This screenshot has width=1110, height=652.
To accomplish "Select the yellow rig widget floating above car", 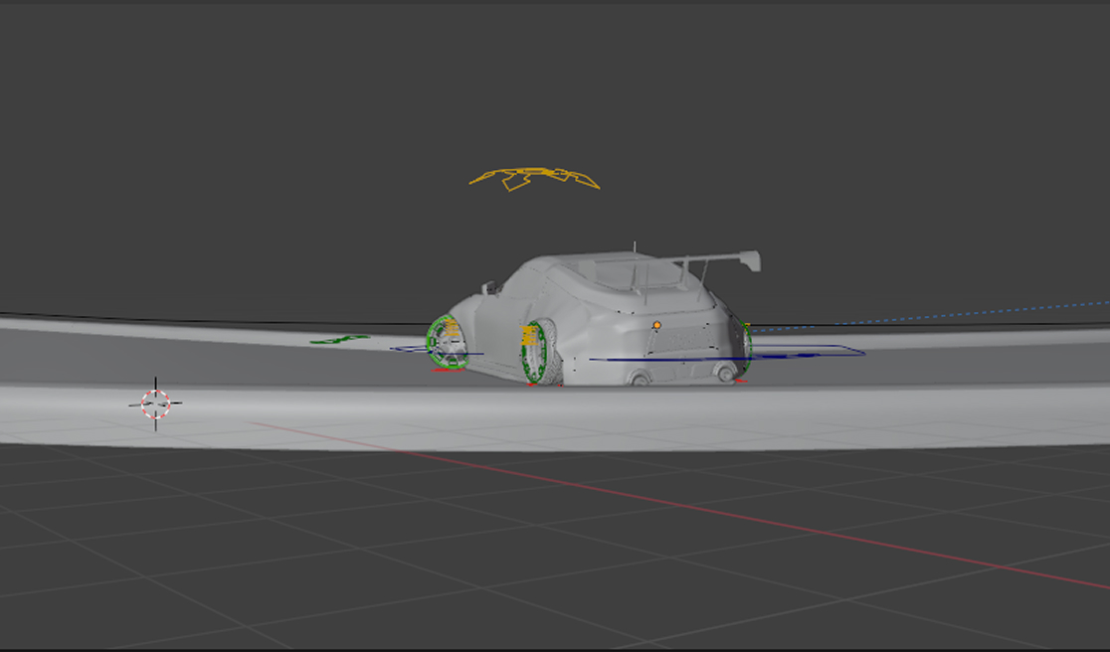I will pyautogui.click(x=534, y=178).
